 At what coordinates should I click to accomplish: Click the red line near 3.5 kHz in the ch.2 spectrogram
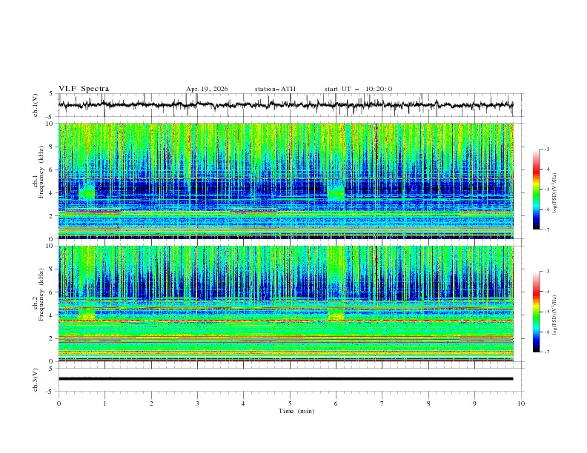[285, 321]
